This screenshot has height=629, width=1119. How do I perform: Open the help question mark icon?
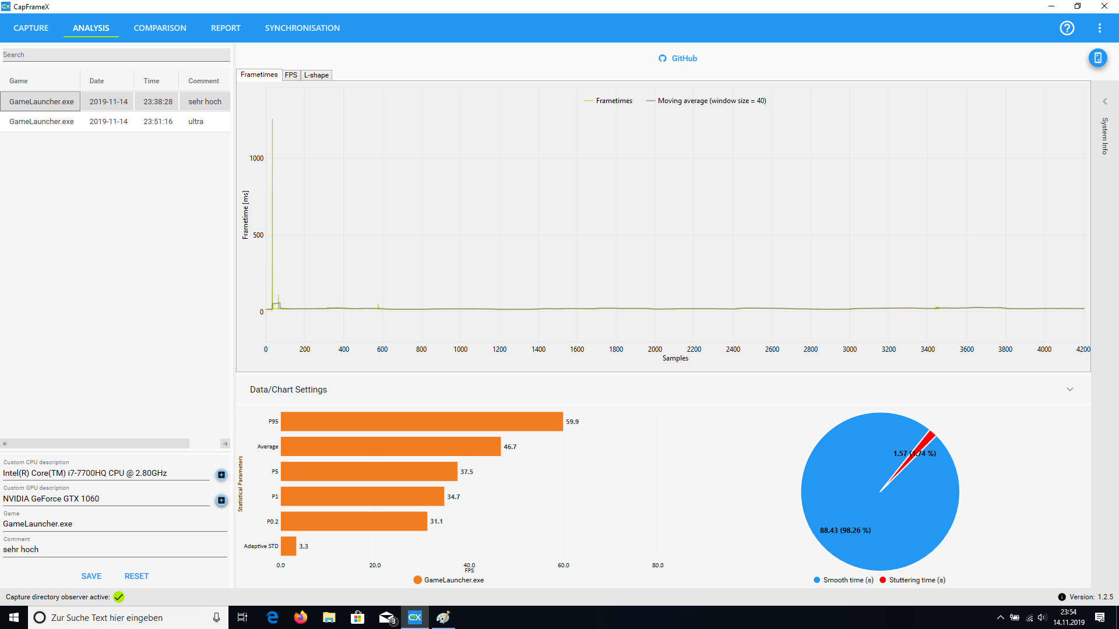tap(1067, 28)
